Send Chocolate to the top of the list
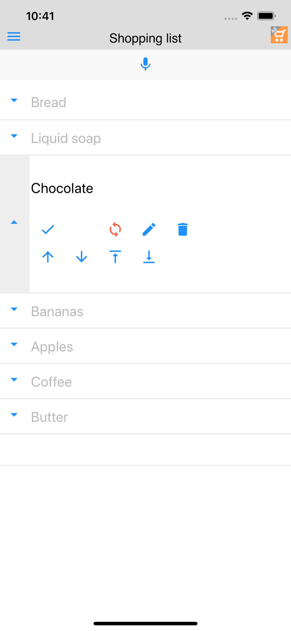The image size is (291, 631). click(115, 257)
